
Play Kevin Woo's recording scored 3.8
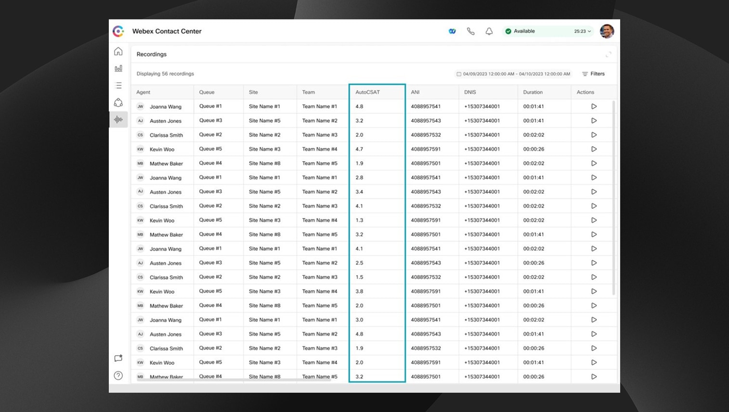[x=594, y=291]
